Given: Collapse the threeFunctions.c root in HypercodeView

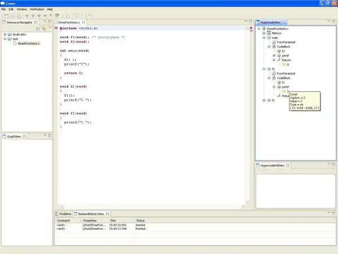Looking at the screenshot, I should coord(259,29).
